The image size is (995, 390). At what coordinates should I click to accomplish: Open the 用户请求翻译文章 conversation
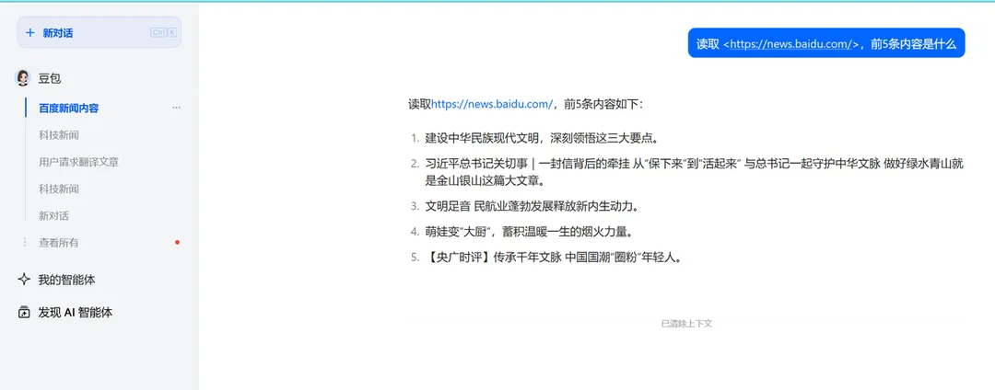point(78,162)
